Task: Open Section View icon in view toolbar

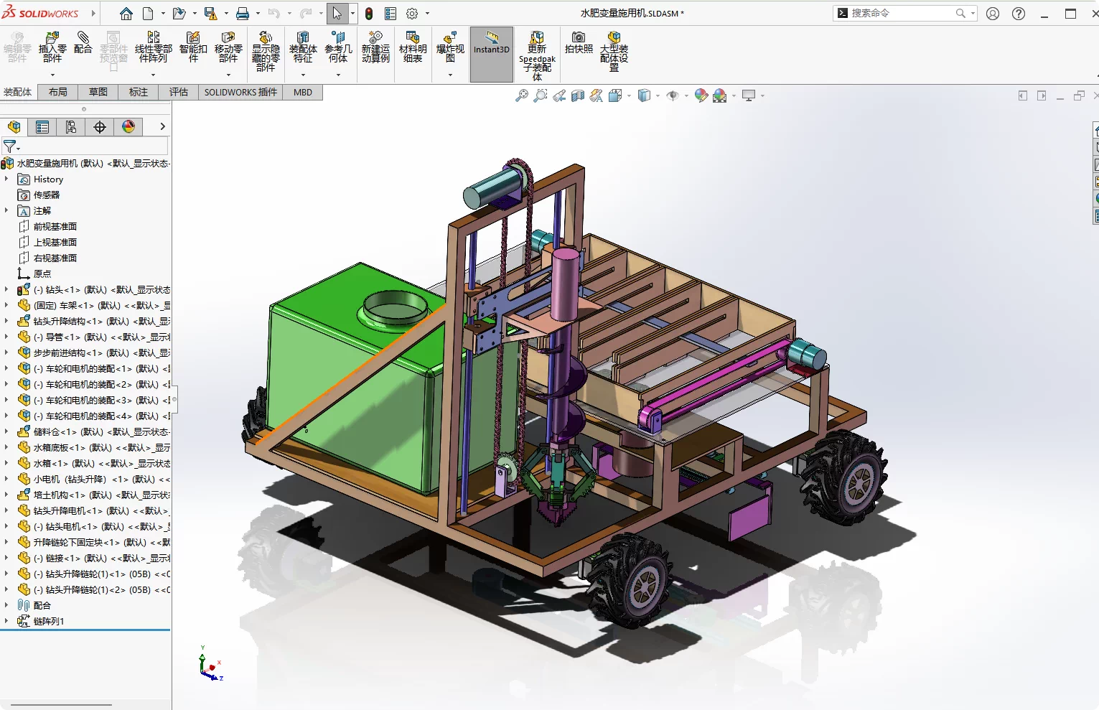Action: tap(578, 95)
